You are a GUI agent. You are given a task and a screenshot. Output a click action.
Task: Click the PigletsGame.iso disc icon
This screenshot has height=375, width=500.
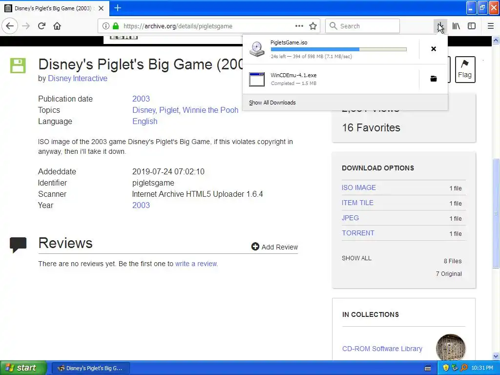(257, 49)
